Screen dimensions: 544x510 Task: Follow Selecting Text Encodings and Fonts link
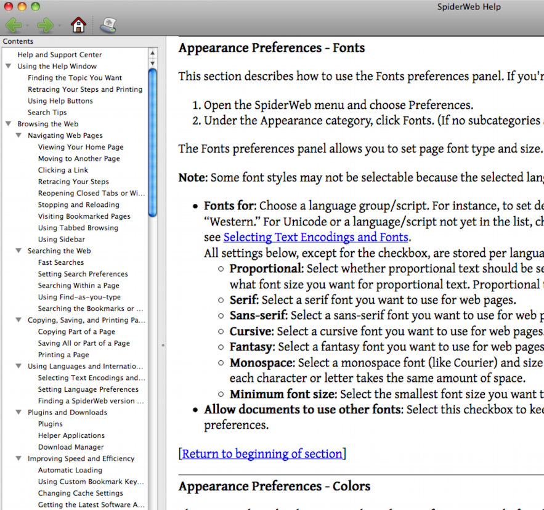(x=315, y=237)
